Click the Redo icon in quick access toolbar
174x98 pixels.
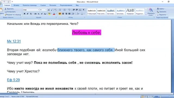click(x=8, y=2)
